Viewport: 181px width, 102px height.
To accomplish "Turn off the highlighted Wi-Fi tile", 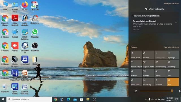I will tap(173, 82).
